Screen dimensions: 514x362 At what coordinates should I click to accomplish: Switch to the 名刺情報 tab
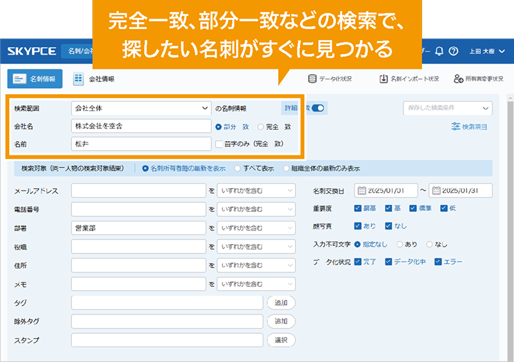(x=35, y=78)
